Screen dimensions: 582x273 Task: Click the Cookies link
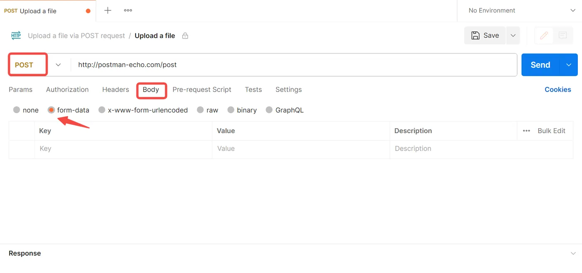pos(557,89)
